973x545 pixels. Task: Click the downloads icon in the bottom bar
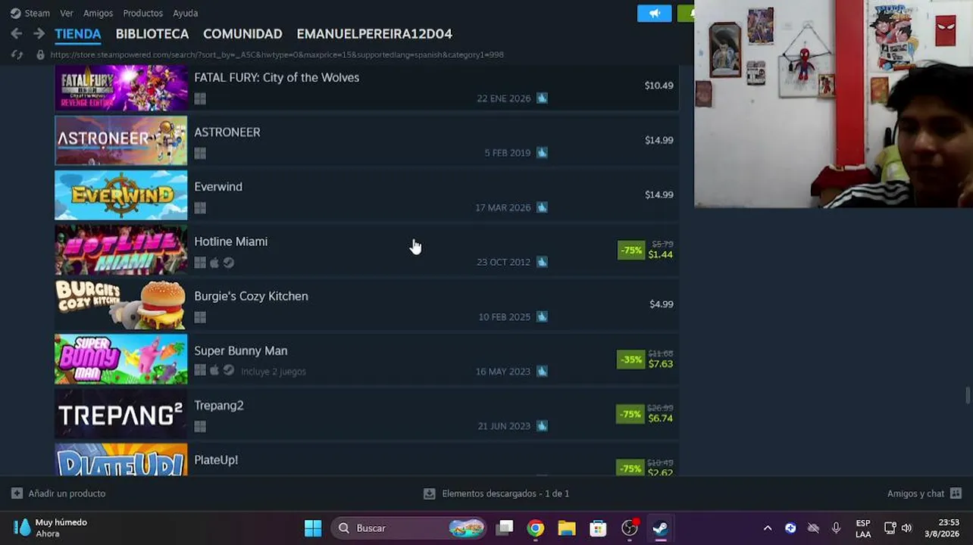click(x=430, y=494)
